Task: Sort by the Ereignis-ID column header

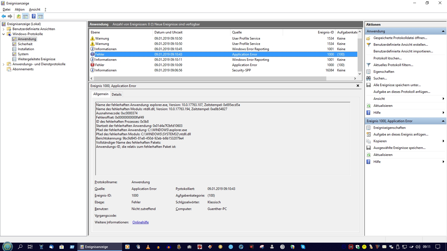Action: click(x=309, y=32)
